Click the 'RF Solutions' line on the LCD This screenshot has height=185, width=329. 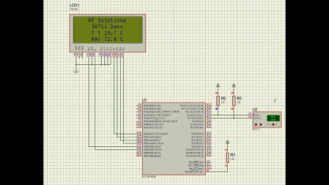coord(107,20)
